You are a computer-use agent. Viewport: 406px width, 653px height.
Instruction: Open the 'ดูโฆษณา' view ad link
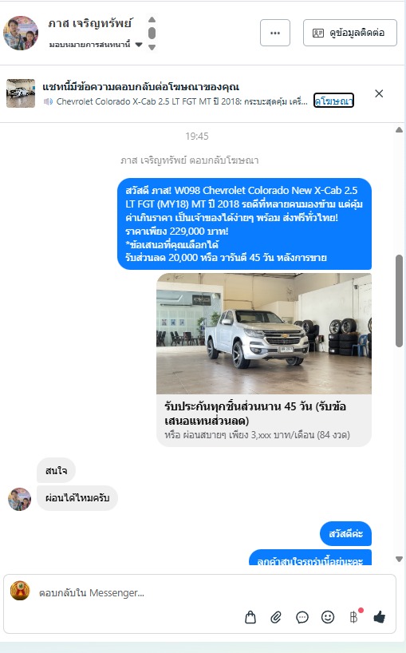[x=333, y=101]
